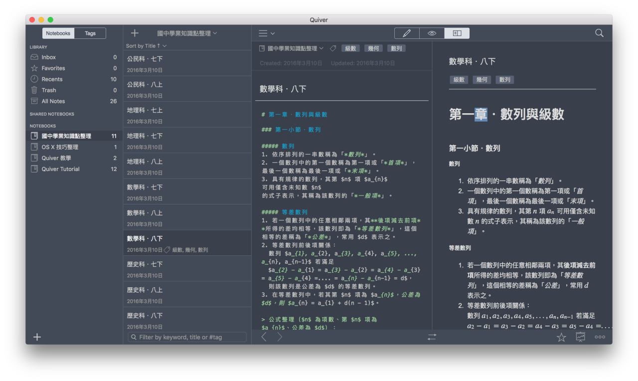Open note 地理科・七下
638x381 pixels.
click(x=187, y=141)
